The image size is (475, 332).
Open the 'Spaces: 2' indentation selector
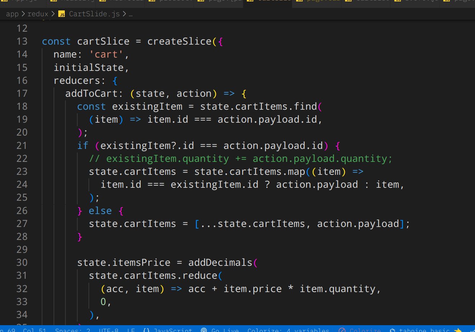(x=72, y=330)
